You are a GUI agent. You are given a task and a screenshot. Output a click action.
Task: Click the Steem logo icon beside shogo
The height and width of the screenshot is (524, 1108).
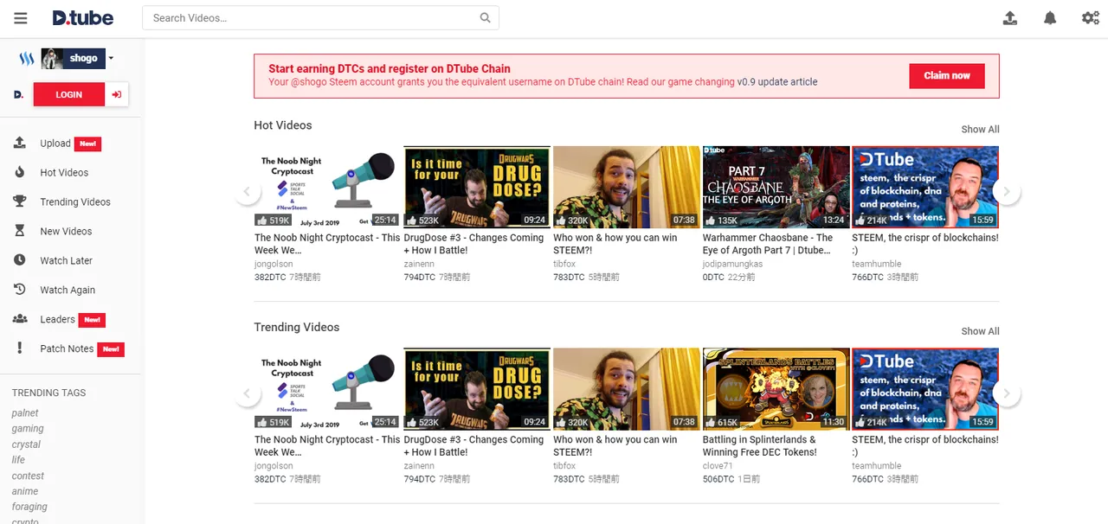26,59
